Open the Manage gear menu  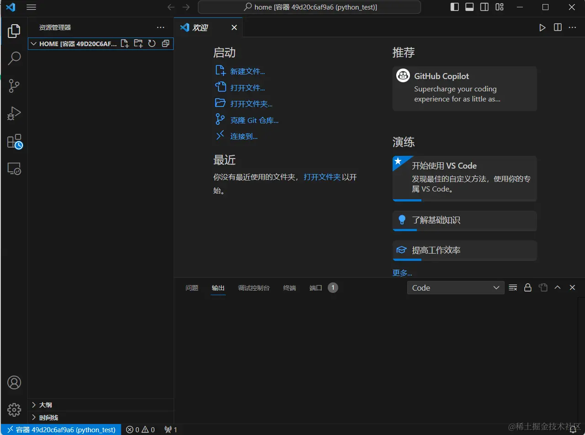14,409
